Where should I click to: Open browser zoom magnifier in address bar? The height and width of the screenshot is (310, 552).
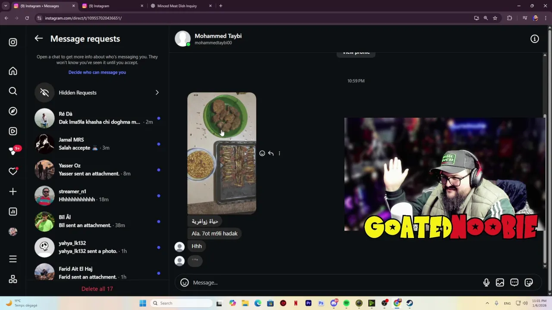pos(486,18)
